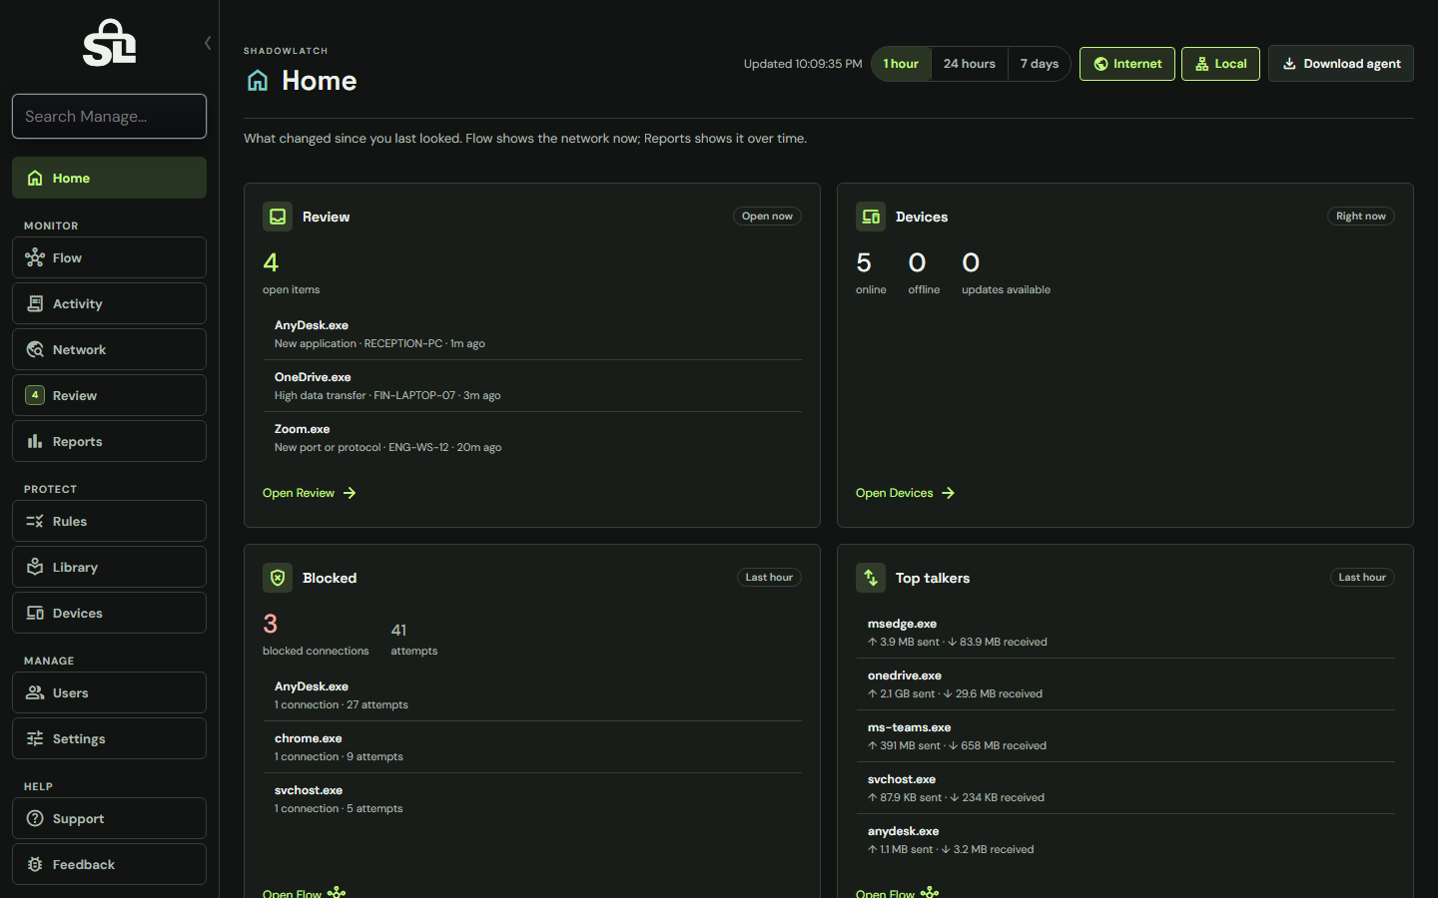1438x898 pixels.
Task: Open the Flow page from sidebar
Action: (109, 257)
